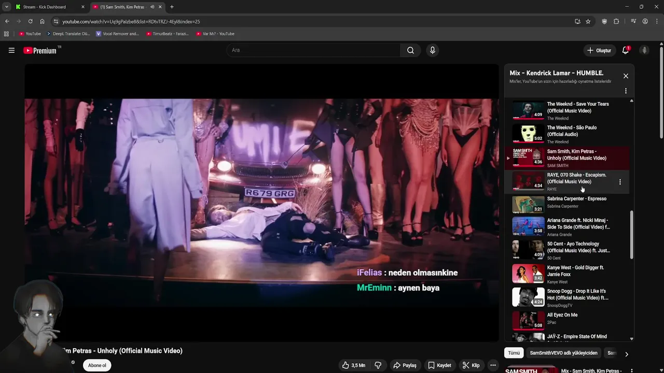The image size is (664, 373).
Task: Go to YouTube Premium home logo
Action: 40,50
